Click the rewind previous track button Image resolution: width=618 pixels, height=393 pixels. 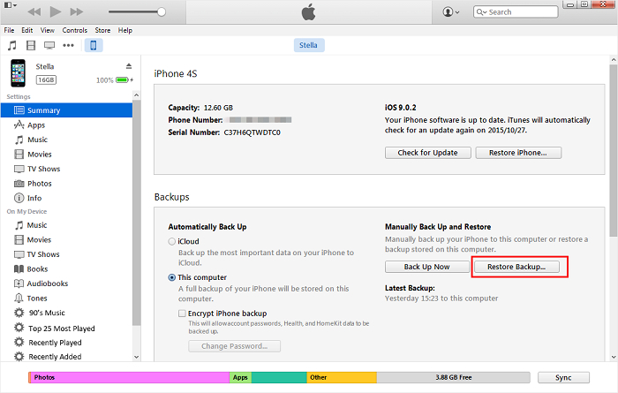[34, 11]
